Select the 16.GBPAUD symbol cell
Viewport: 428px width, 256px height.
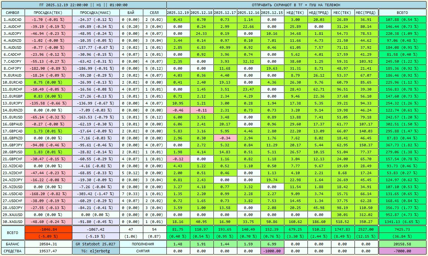[x=13, y=124]
